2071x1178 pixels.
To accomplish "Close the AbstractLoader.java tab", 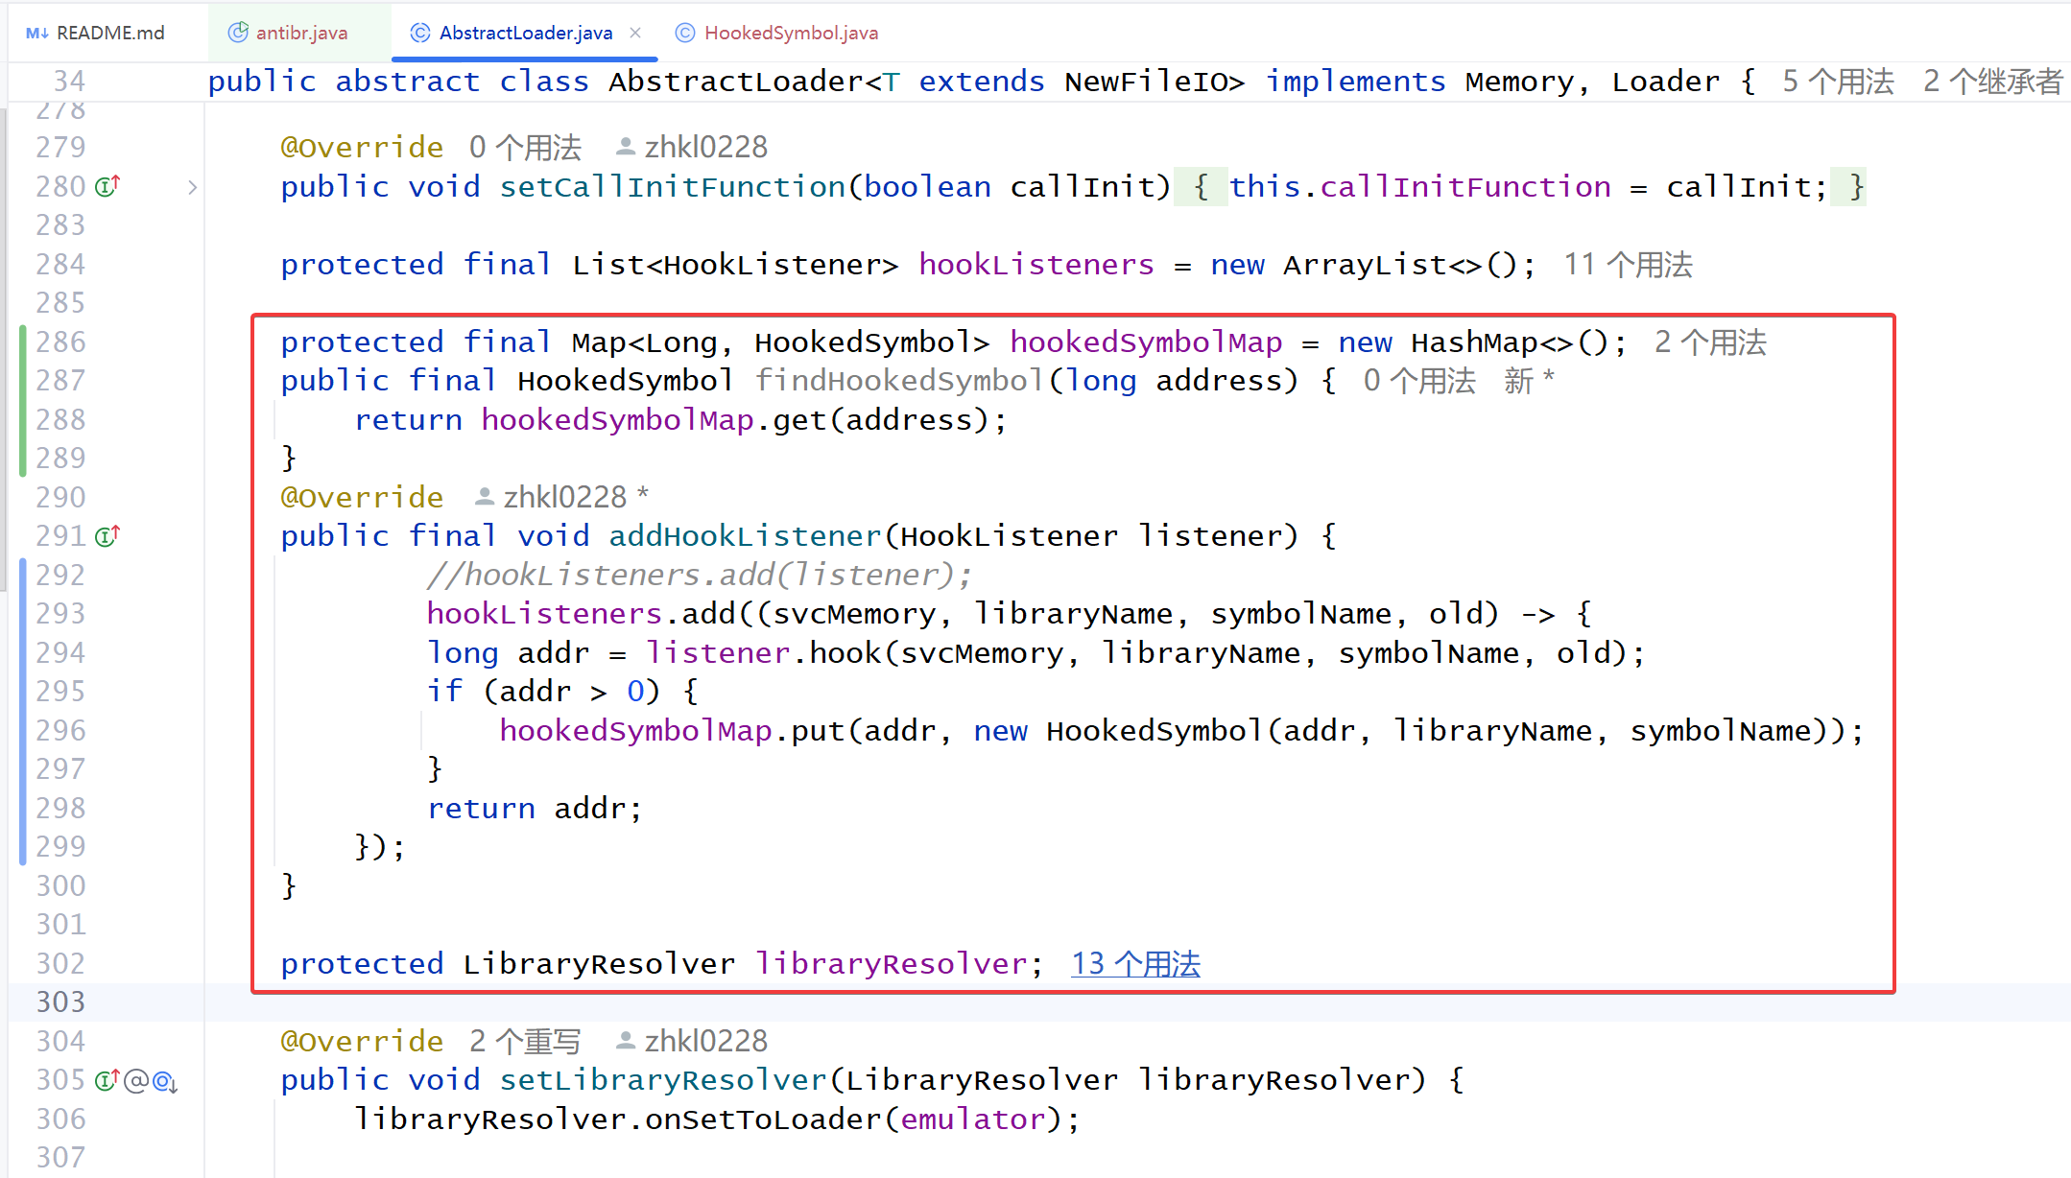I will click(x=635, y=33).
